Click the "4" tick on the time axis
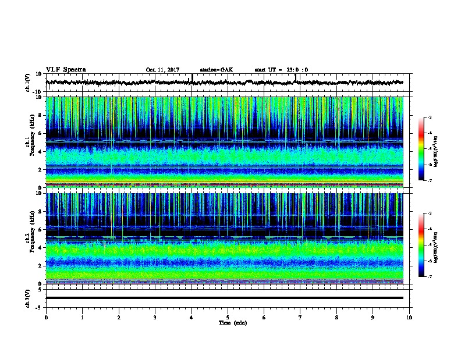Image resolution: width=461 pixels, height=356 pixels. (192, 318)
